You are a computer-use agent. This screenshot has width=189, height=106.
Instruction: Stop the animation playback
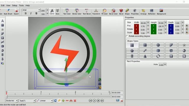[98, 101]
